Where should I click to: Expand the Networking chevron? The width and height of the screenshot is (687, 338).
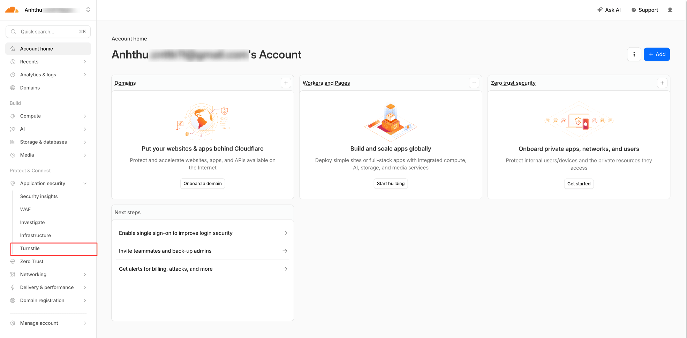click(x=85, y=275)
